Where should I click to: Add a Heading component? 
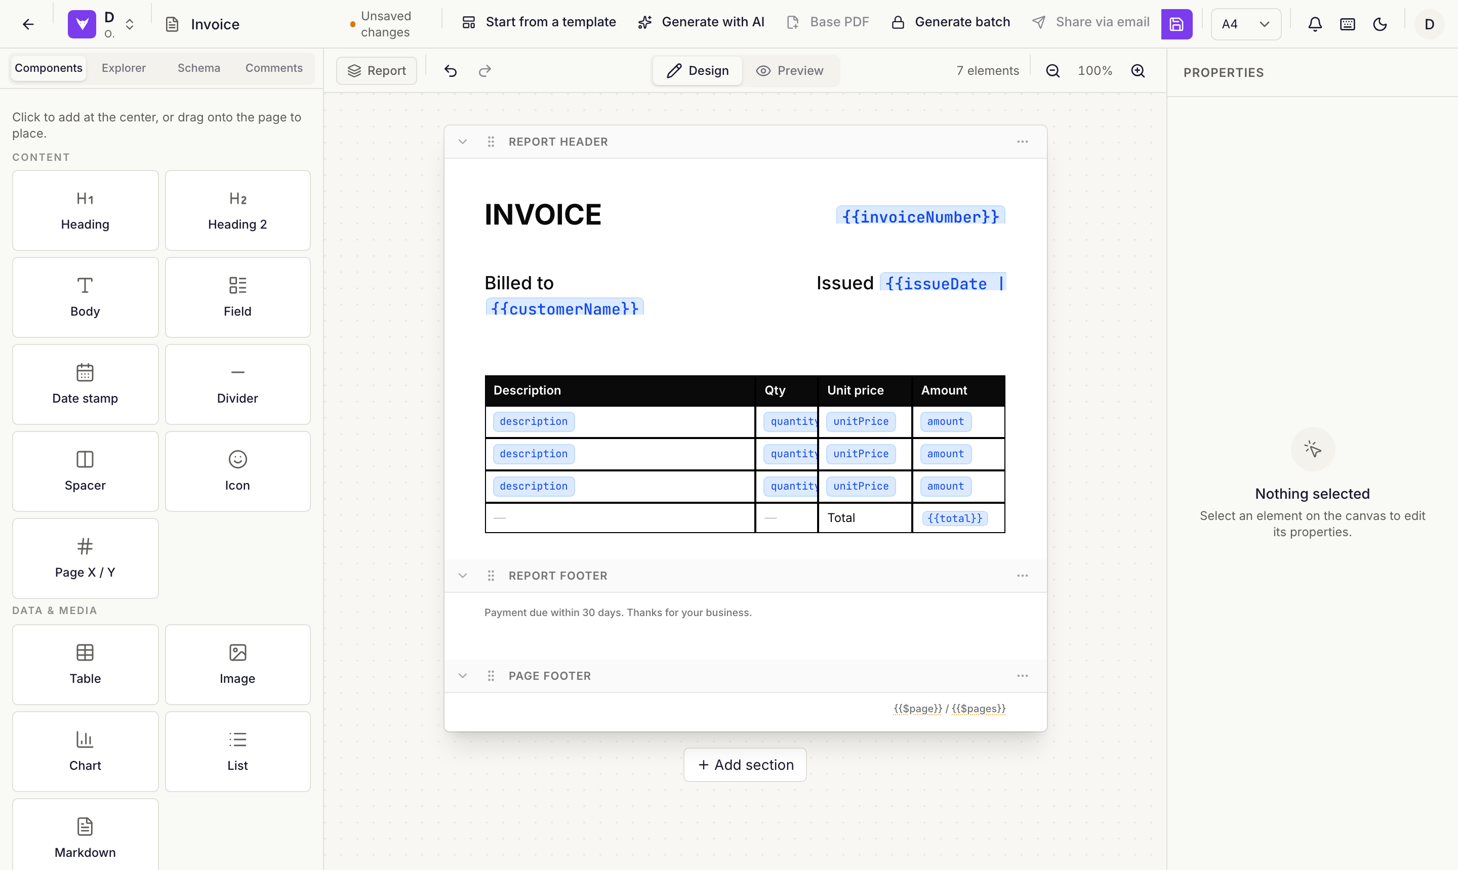click(85, 210)
